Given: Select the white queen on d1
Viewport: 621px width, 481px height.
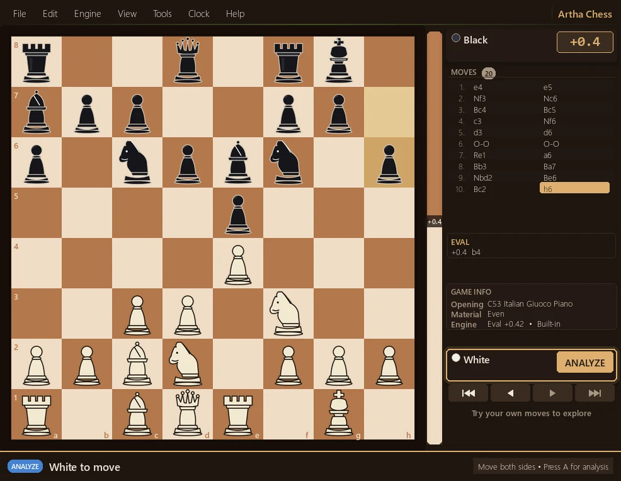Looking at the screenshot, I should 187,413.
